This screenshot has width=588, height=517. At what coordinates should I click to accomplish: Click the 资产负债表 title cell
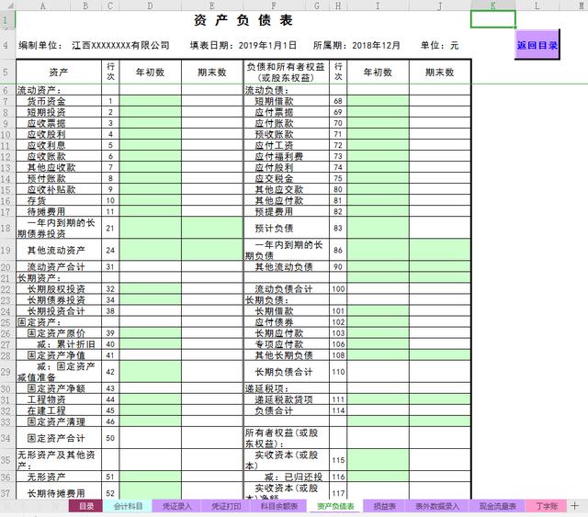243,20
